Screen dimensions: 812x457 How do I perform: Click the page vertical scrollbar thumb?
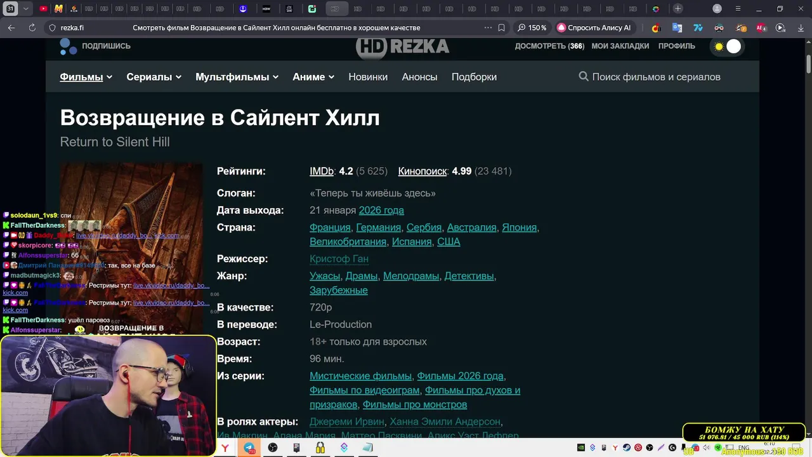(809, 64)
